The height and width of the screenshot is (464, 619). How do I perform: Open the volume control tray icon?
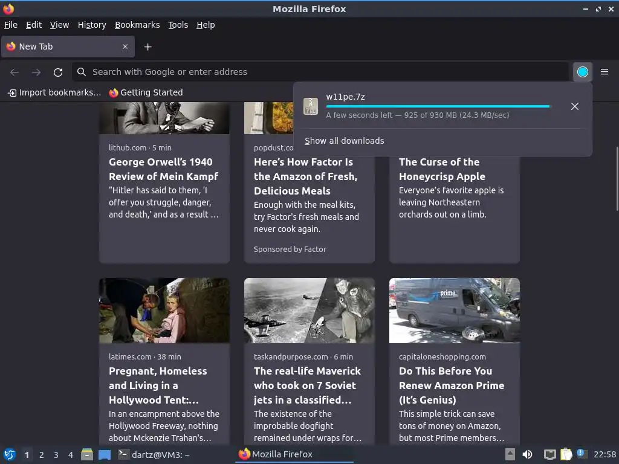[x=527, y=454]
